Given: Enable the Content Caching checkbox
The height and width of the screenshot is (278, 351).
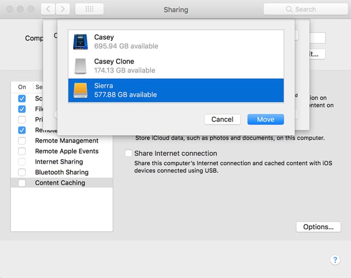Looking at the screenshot, I should click(x=22, y=183).
